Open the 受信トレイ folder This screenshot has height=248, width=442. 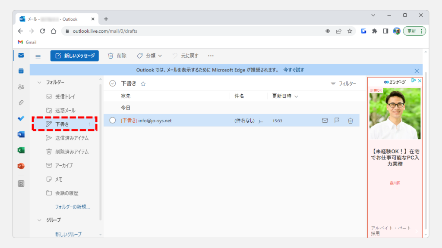click(x=65, y=96)
